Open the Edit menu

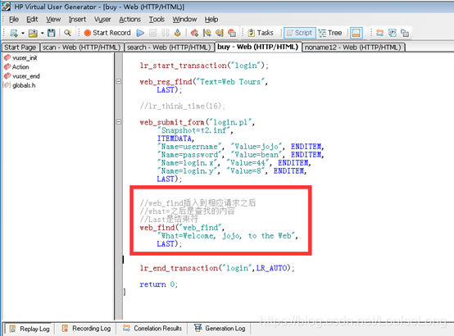[x=32, y=20]
